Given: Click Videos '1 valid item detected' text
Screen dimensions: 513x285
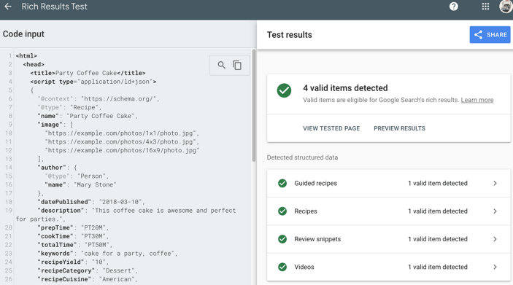Looking at the screenshot, I should click(x=437, y=267).
